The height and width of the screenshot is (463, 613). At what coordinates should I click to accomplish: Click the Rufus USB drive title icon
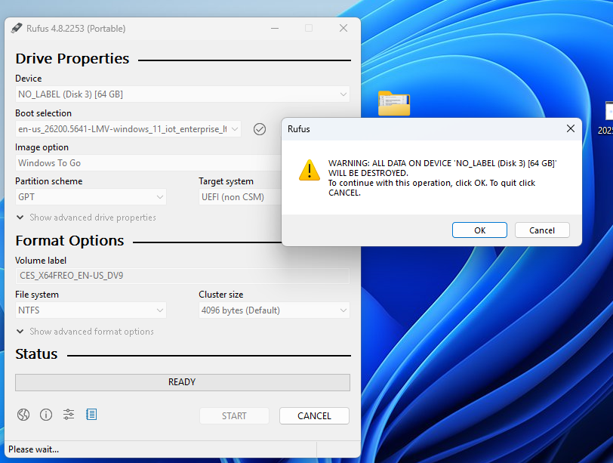click(17, 28)
